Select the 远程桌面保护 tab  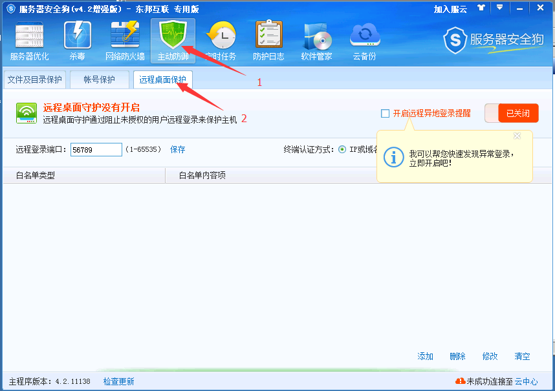(x=162, y=80)
